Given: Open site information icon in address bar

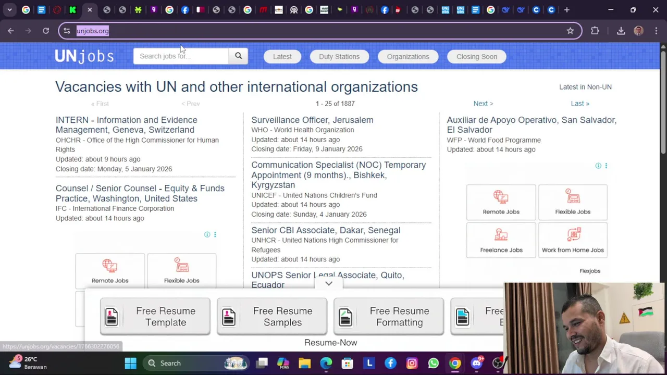Looking at the screenshot, I should 67,31.
